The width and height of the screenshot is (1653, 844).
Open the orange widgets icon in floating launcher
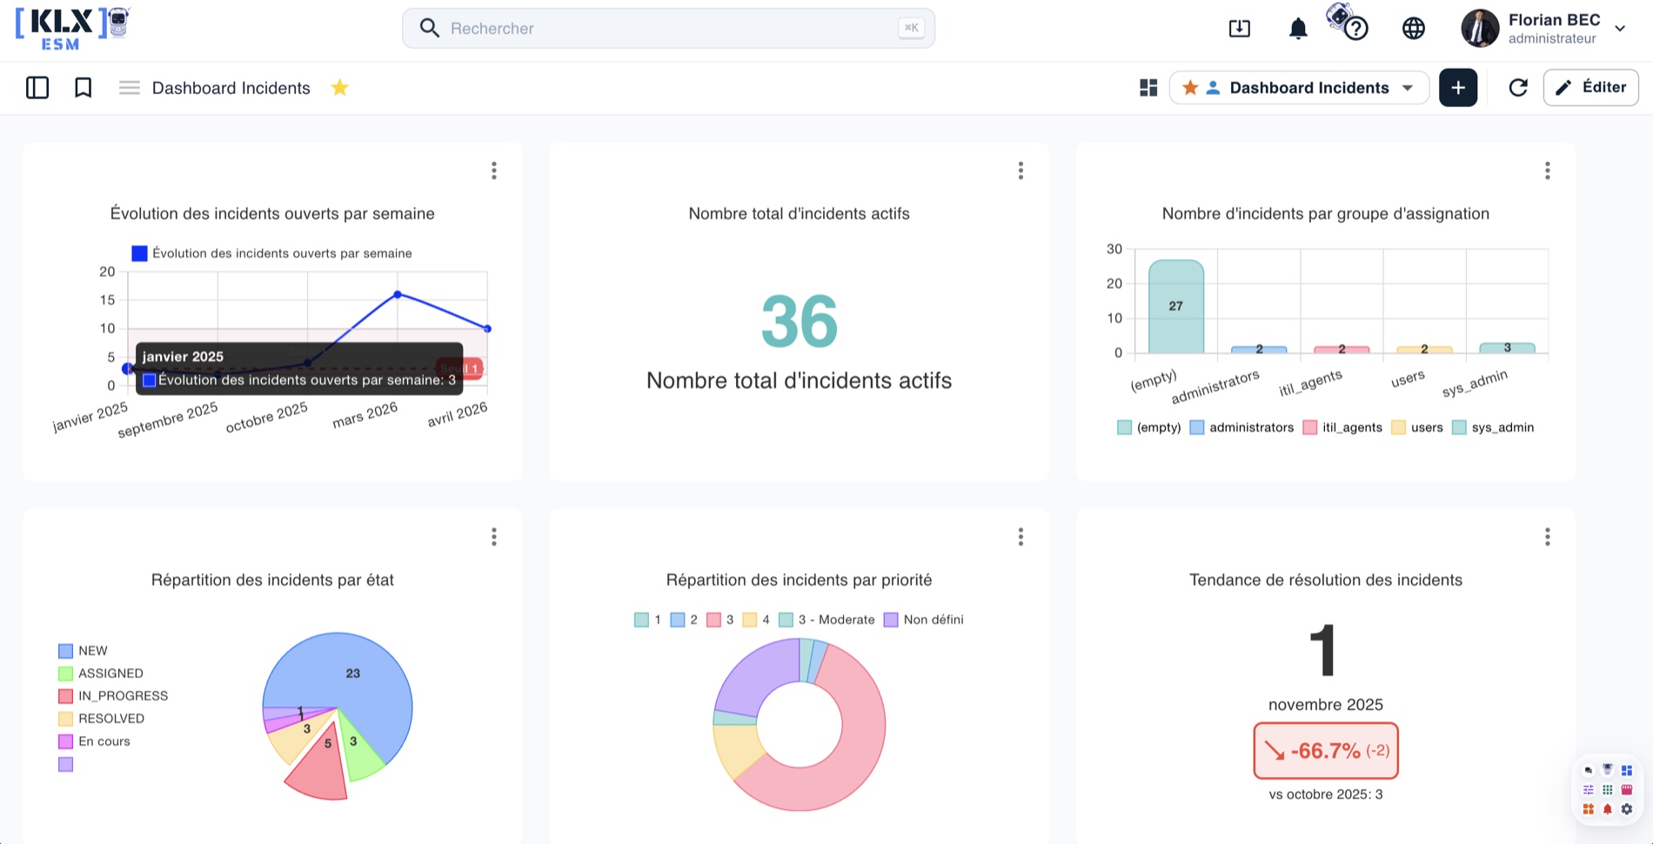[1588, 809]
